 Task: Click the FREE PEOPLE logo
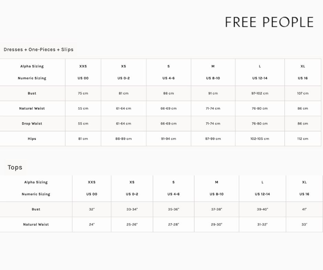pyautogui.click(x=269, y=22)
